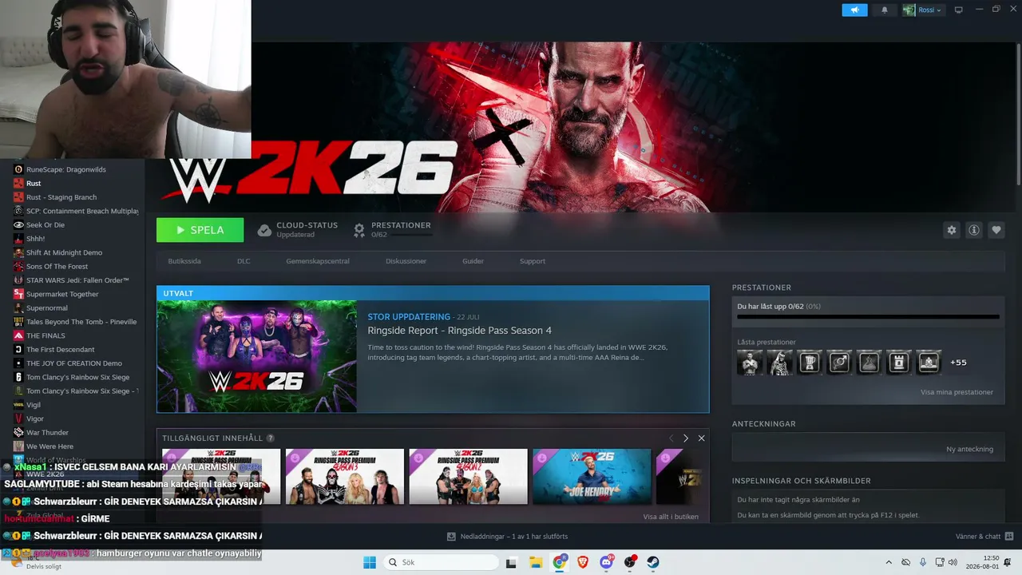Select seventh locked achievement icon
1022x575 pixels.
pyautogui.click(x=929, y=363)
